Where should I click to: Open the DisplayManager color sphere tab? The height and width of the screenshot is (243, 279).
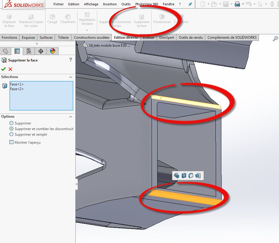(53, 51)
